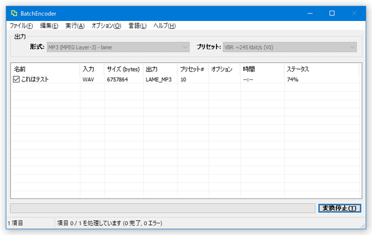The image size is (372, 235).
Task: Sort by the 入力 column header
Action: point(92,69)
